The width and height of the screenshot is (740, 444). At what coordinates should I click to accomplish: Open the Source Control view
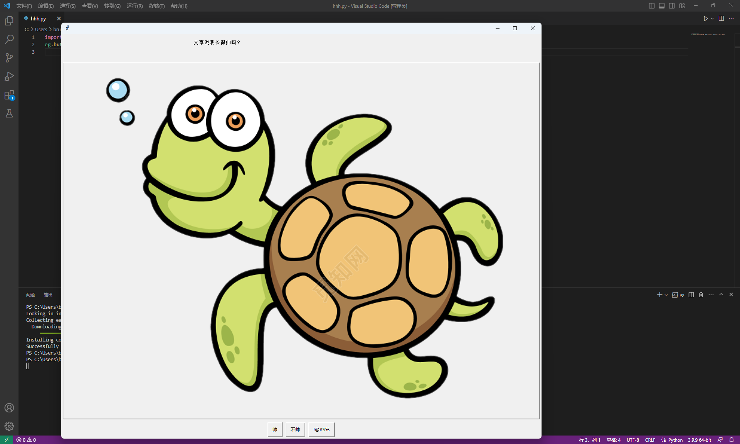coord(9,58)
